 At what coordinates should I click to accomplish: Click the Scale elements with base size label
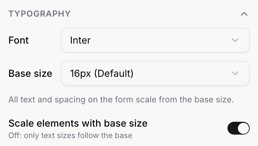(78, 123)
